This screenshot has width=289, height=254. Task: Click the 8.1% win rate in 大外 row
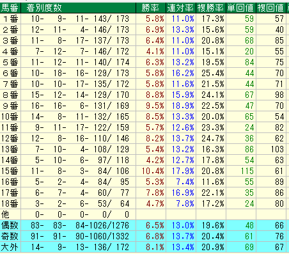pos(155,247)
